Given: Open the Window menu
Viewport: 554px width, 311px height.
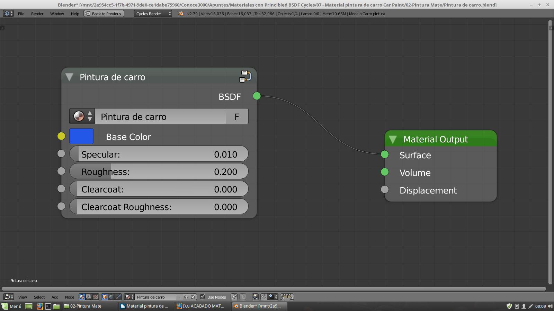Looking at the screenshot, I should tap(57, 14).
